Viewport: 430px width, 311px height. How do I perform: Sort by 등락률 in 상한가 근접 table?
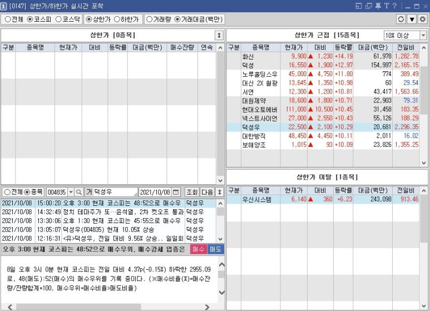pyautogui.click(x=343, y=47)
